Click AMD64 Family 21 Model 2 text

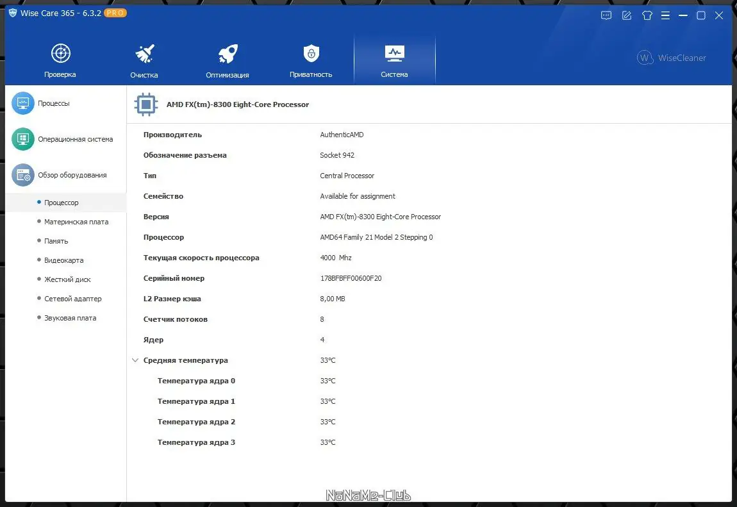pyautogui.click(x=376, y=237)
